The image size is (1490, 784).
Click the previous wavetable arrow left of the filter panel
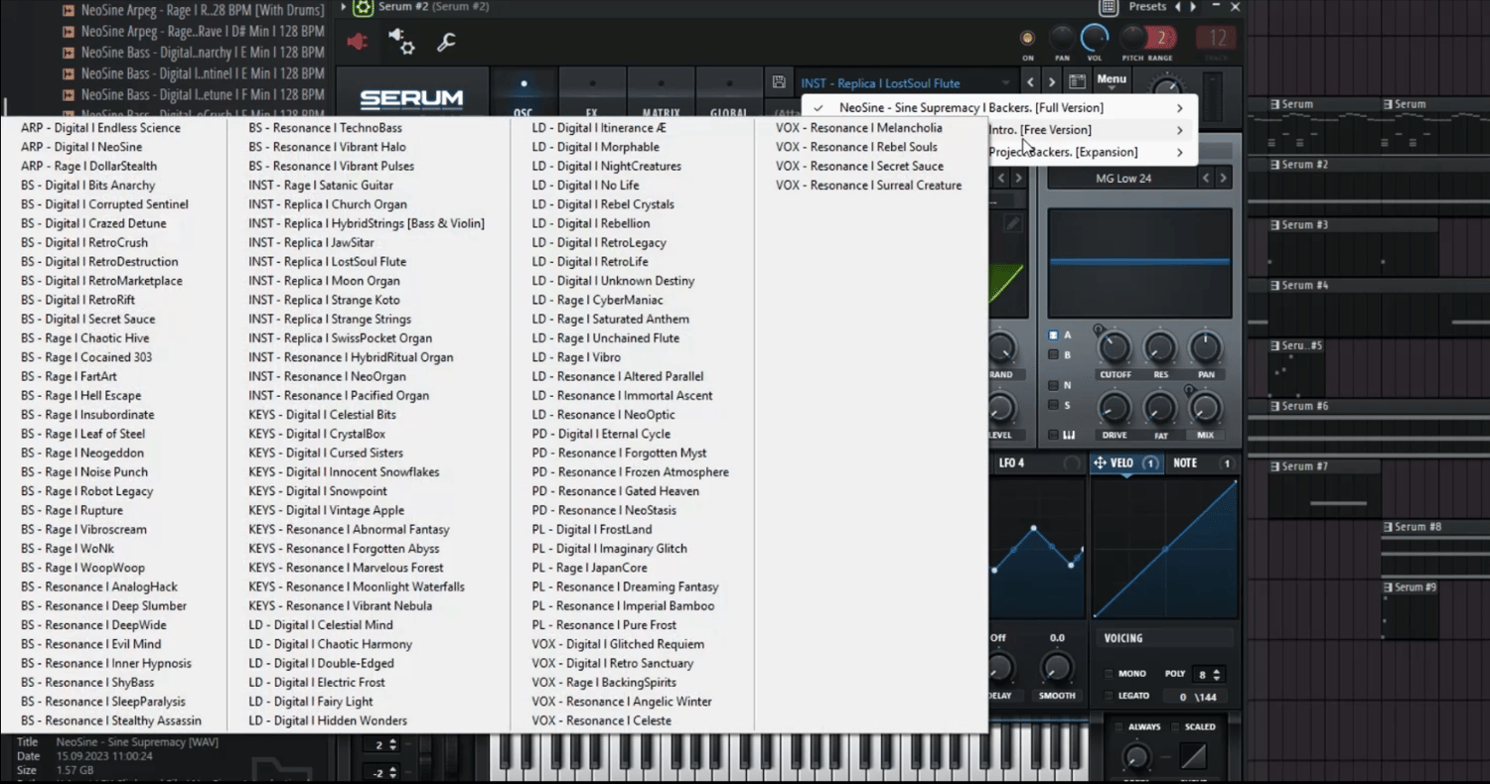(x=1001, y=179)
